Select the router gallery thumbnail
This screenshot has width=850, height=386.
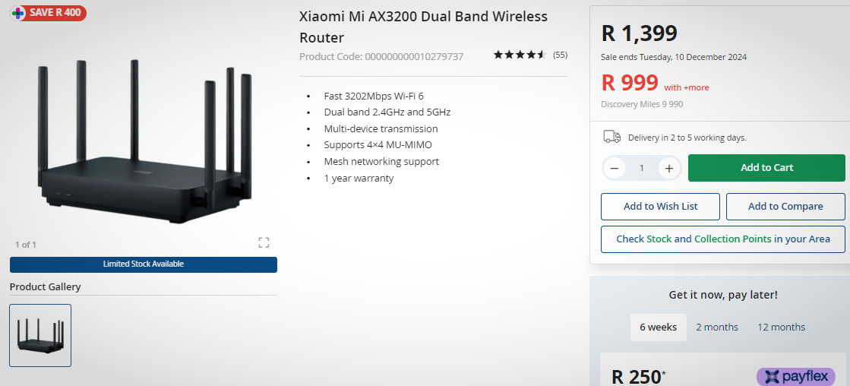pos(40,335)
